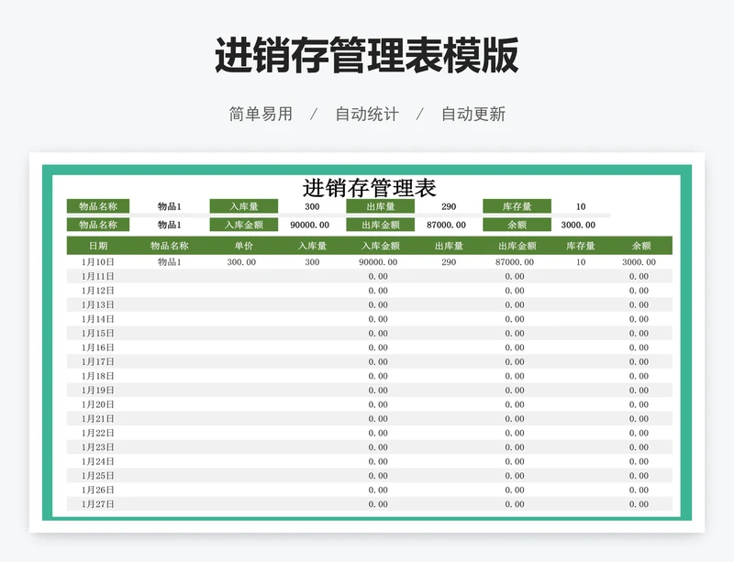734x562 pixels.
Task: Select the 1月17日 date cell
Action: click(98, 362)
